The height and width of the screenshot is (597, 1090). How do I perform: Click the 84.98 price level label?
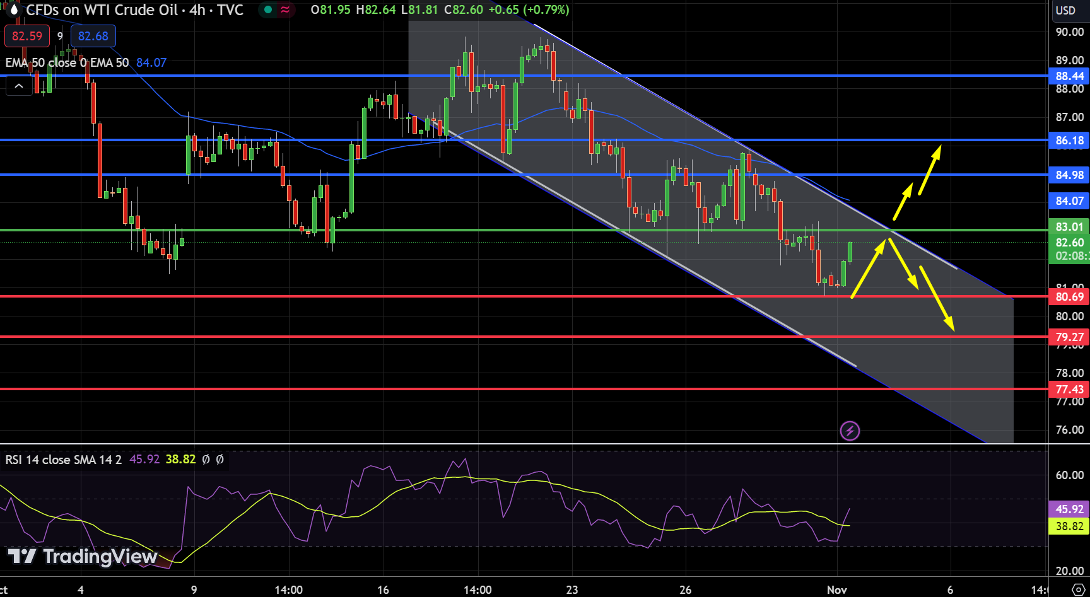(x=1069, y=175)
